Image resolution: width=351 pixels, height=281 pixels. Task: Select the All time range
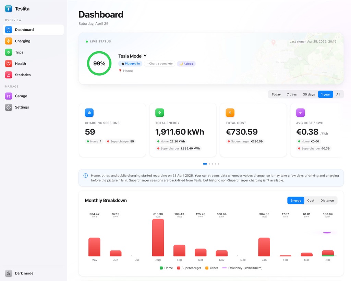click(x=338, y=94)
